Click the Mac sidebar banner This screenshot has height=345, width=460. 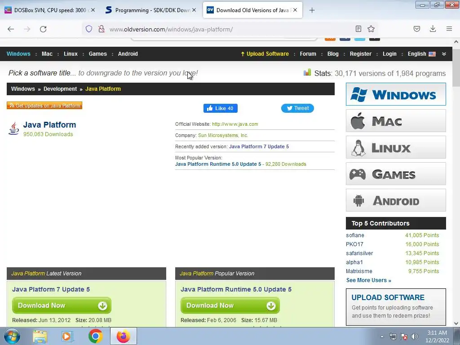pyautogui.click(x=396, y=120)
